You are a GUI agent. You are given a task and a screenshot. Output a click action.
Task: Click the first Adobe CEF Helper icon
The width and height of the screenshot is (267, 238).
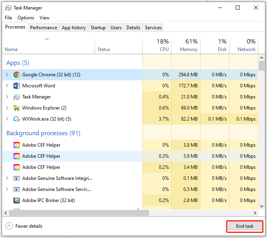tap(16, 145)
